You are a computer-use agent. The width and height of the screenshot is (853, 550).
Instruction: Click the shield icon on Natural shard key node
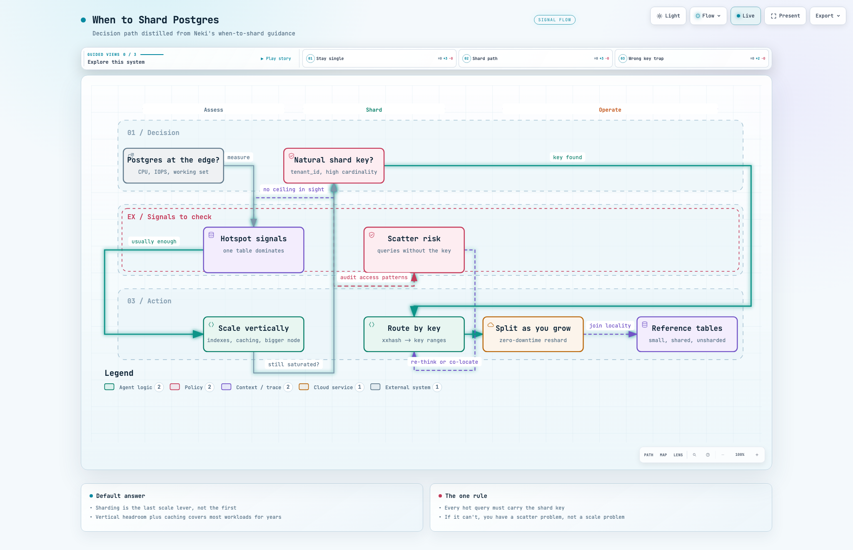pos(292,156)
